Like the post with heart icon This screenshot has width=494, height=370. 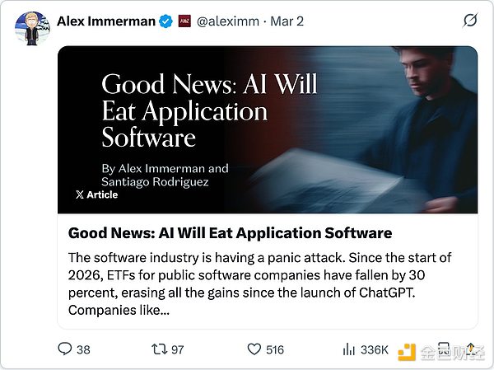coord(252,349)
